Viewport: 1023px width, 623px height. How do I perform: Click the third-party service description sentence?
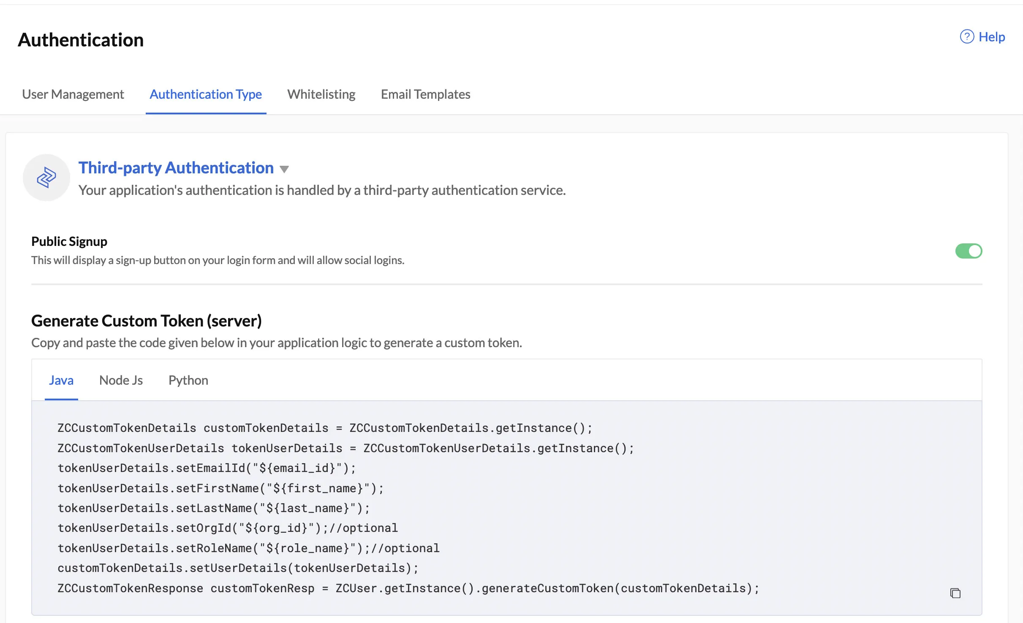coord(322,190)
